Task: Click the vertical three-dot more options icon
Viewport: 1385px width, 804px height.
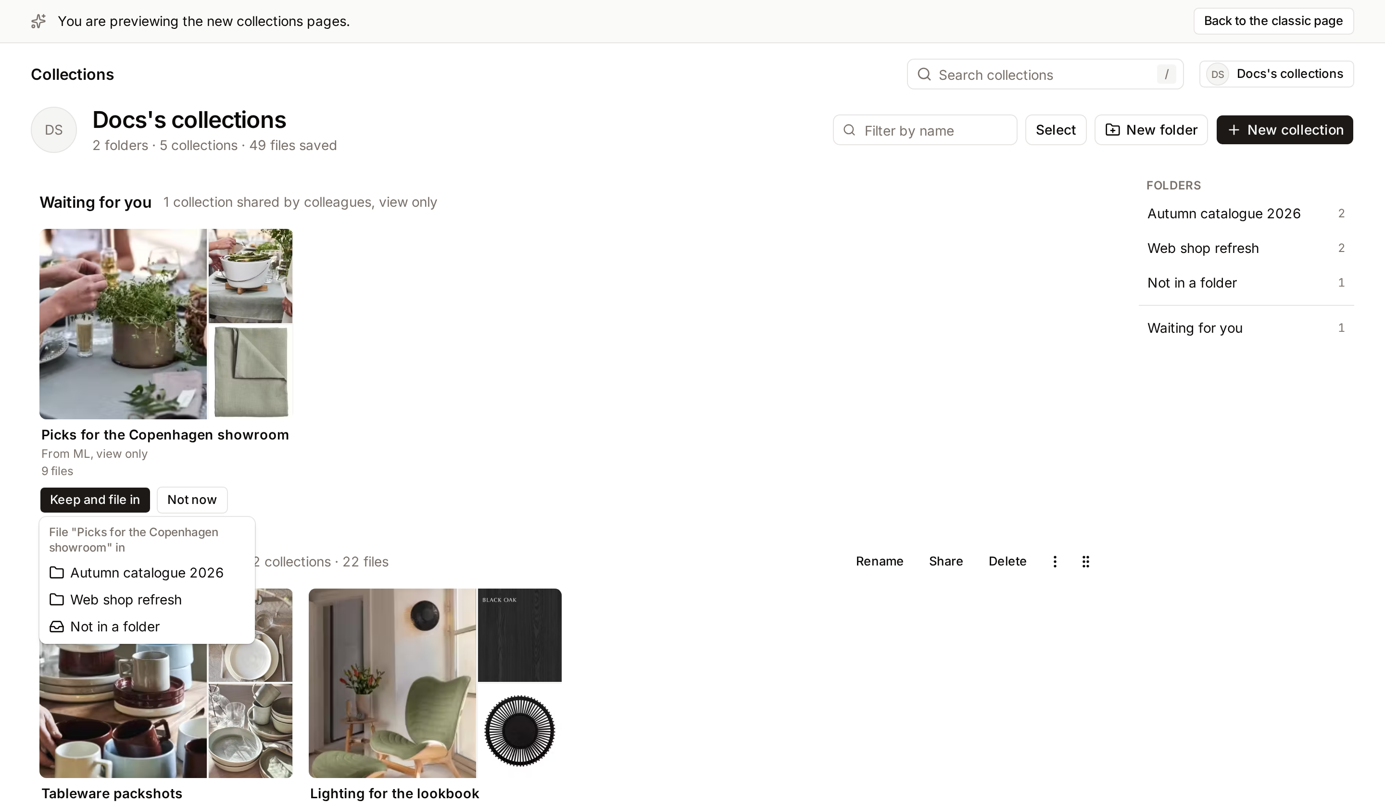Action: (x=1054, y=561)
